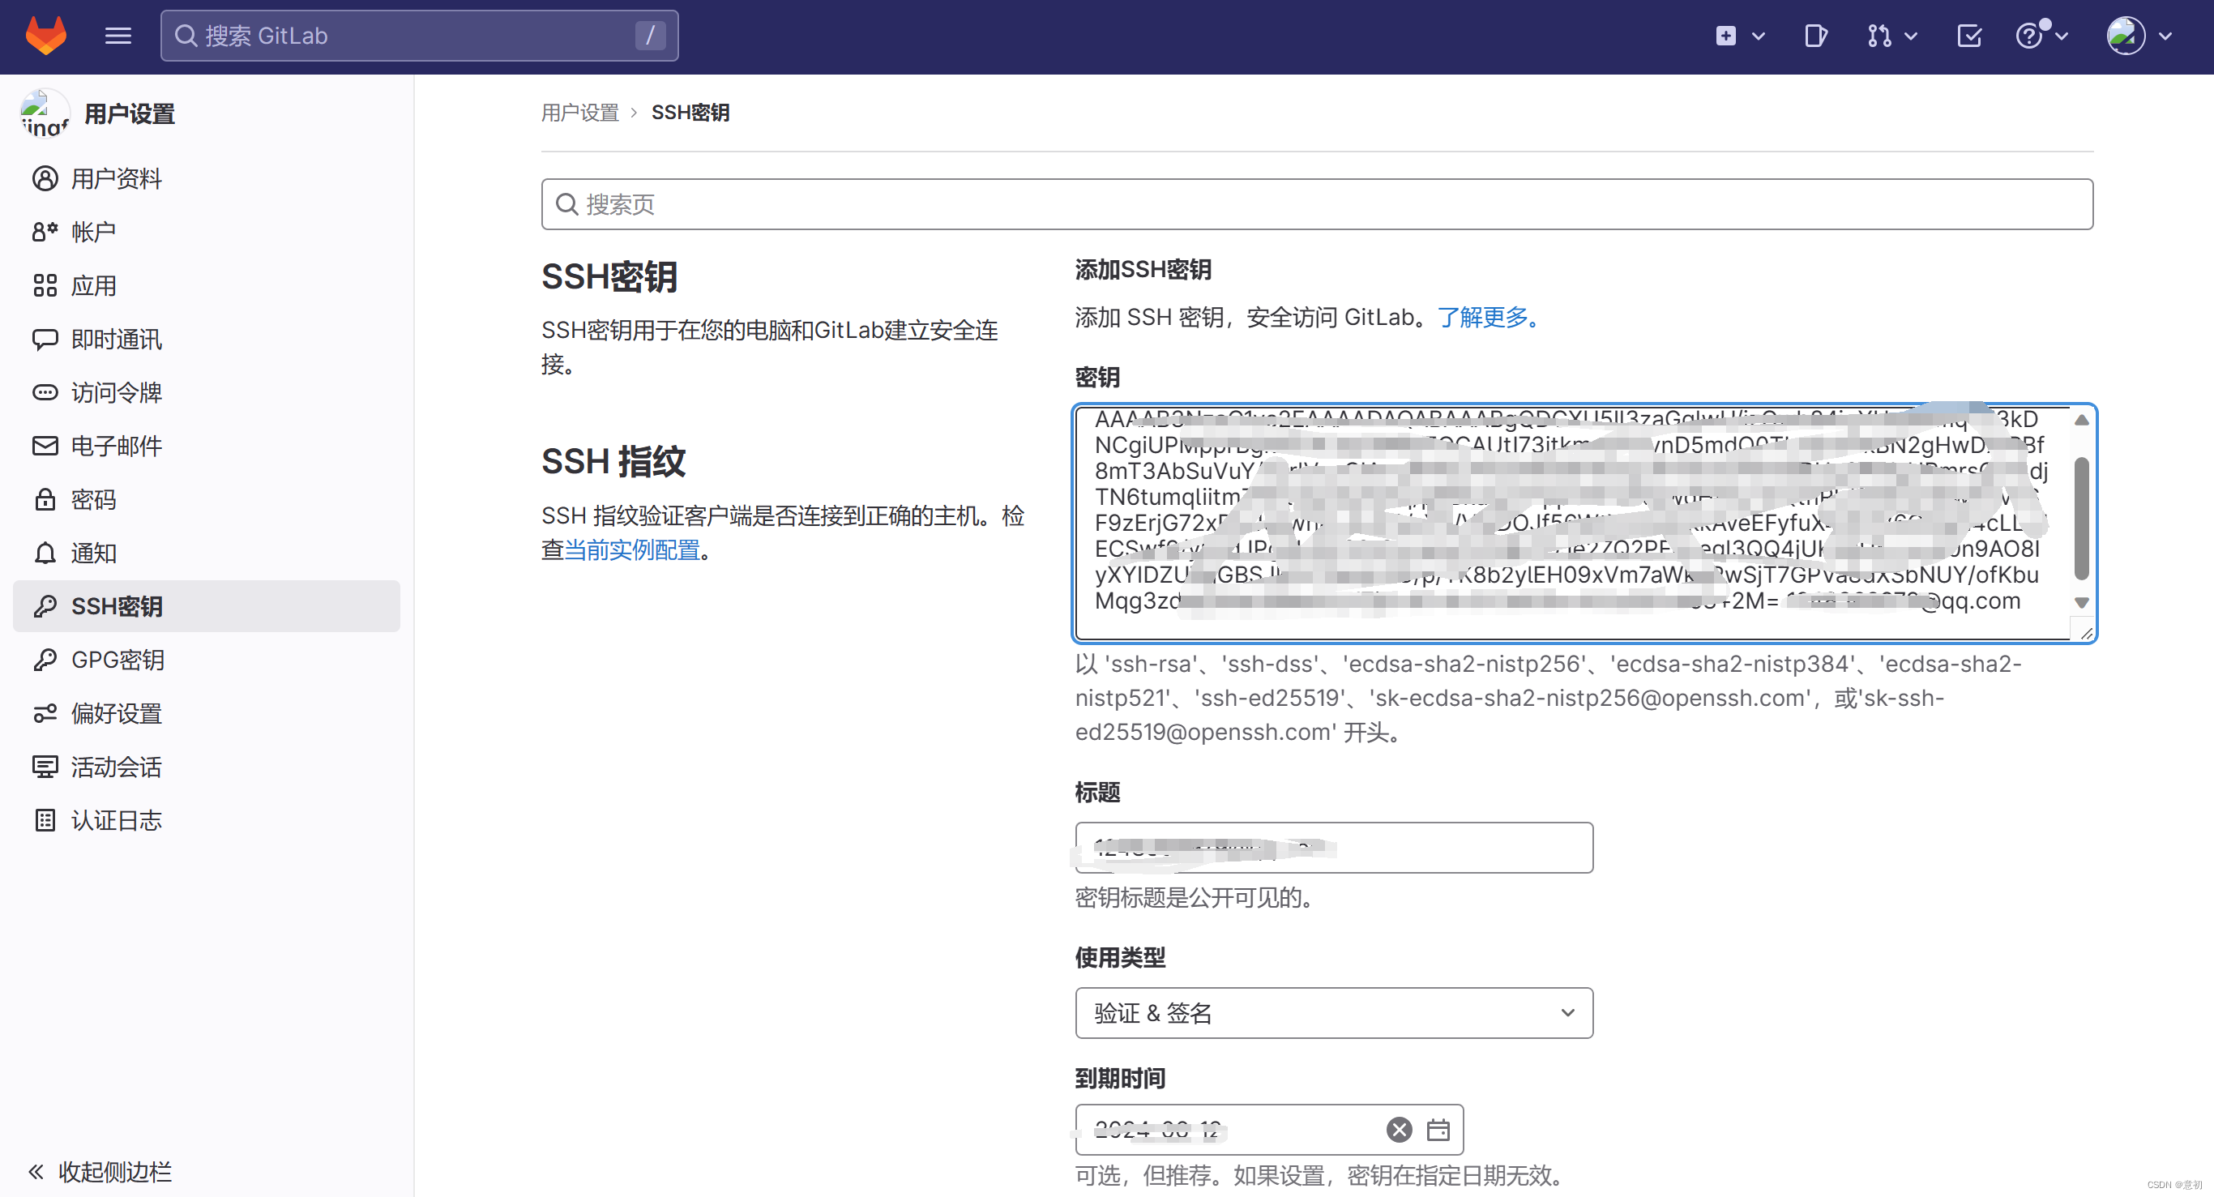Click 用户设置 breadcrumb link
2214x1197 pixels.
click(x=580, y=113)
